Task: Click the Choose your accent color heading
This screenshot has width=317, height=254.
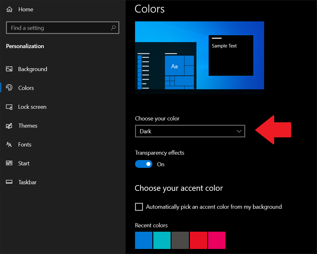Action: point(179,188)
